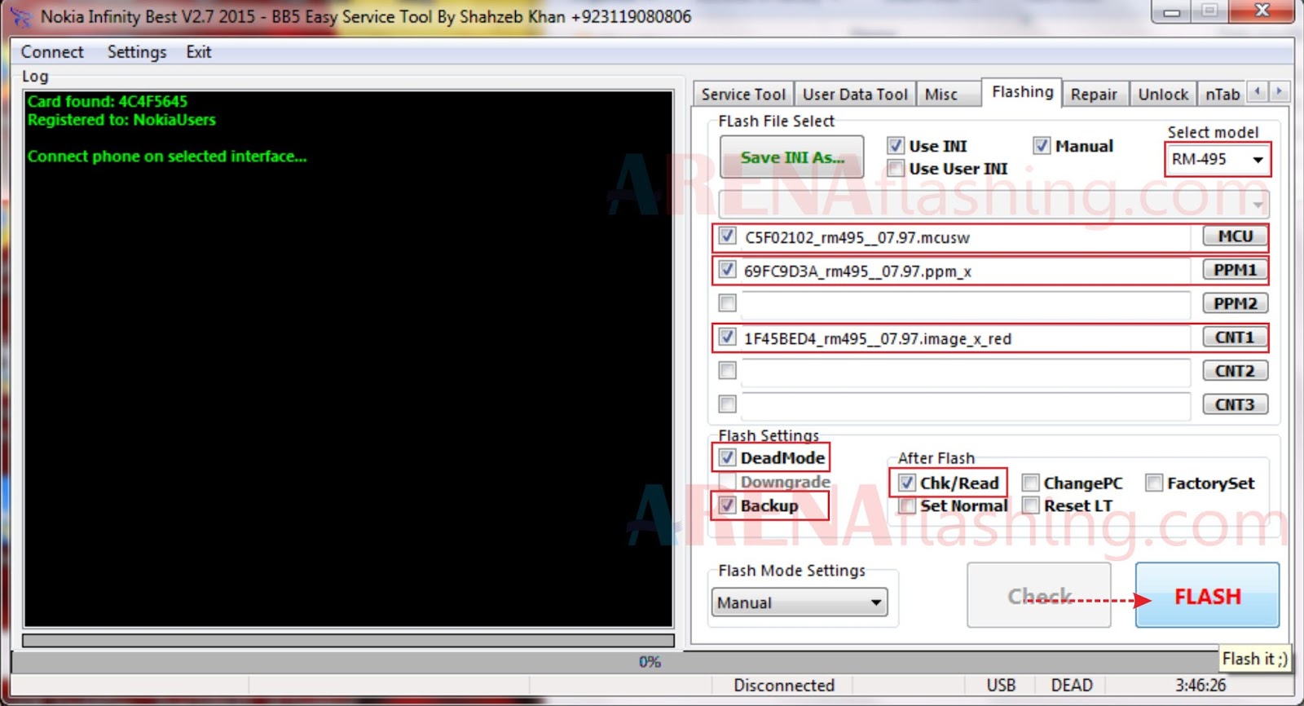Click the 69FC9D3A_rm495__07.97.ppm_x file field
1304x706 pixels.
pos(965,271)
